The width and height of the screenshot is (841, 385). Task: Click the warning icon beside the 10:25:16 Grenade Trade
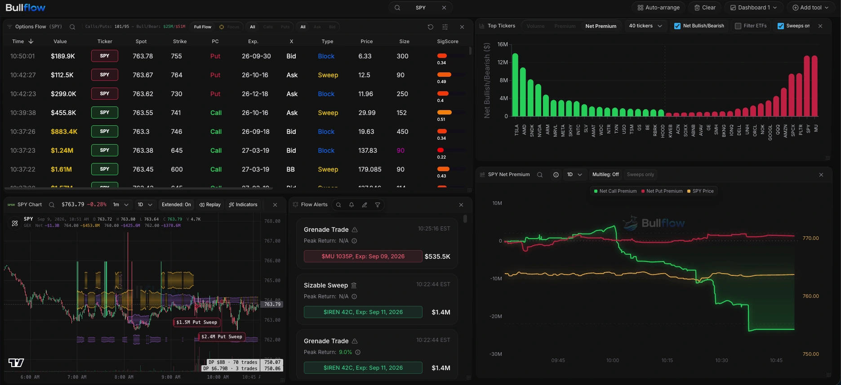click(x=355, y=230)
